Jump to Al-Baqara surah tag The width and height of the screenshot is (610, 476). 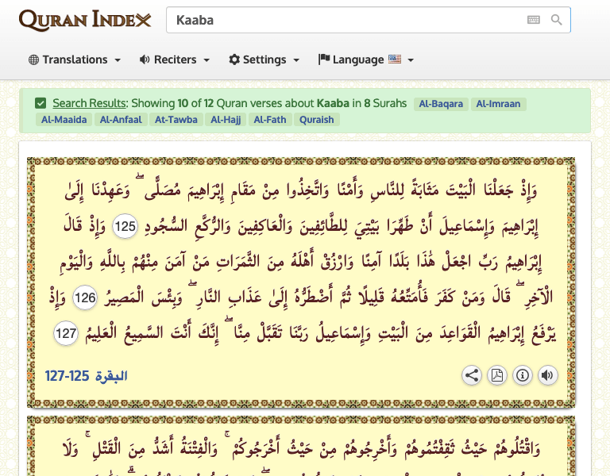tap(441, 104)
